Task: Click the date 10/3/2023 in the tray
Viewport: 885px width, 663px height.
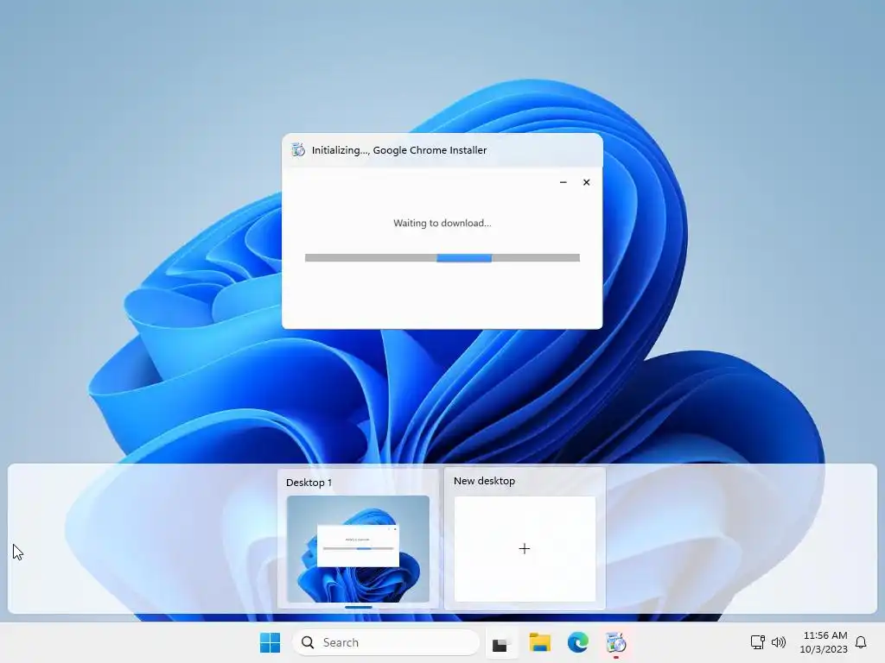Action: click(x=824, y=649)
